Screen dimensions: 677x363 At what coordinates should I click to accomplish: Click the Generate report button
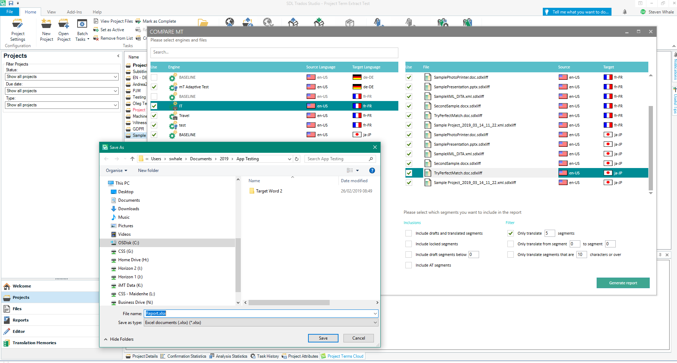(x=623, y=283)
